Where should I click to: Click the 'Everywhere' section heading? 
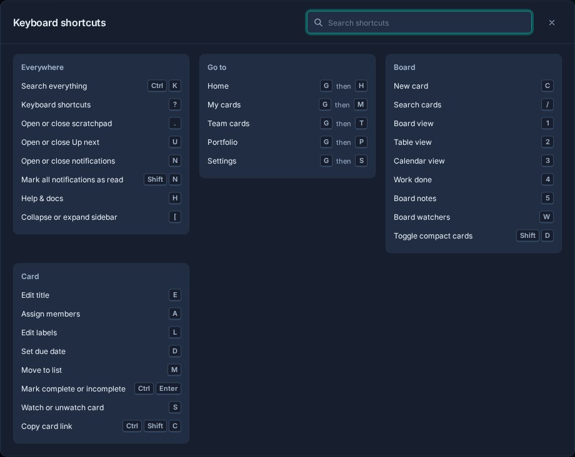[x=42, y=67]
